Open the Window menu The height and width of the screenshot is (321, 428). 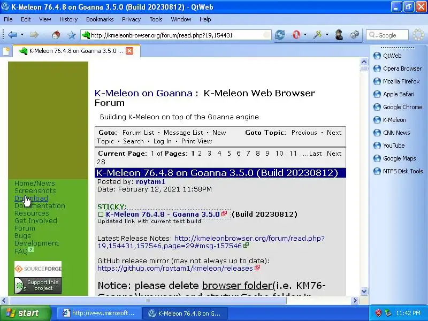[x=181, y=19]
